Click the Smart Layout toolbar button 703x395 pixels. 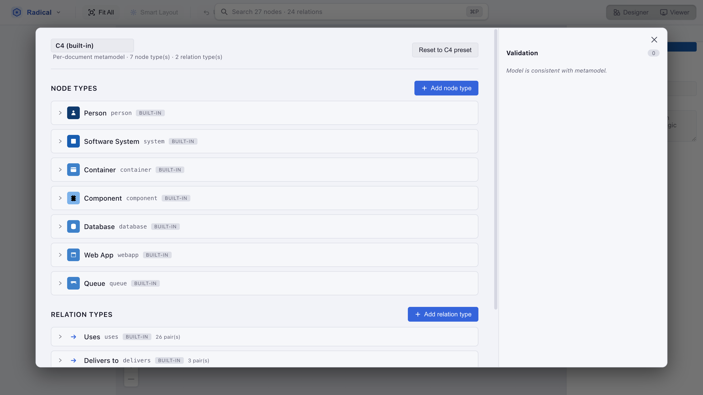click(x=154, y=12)
